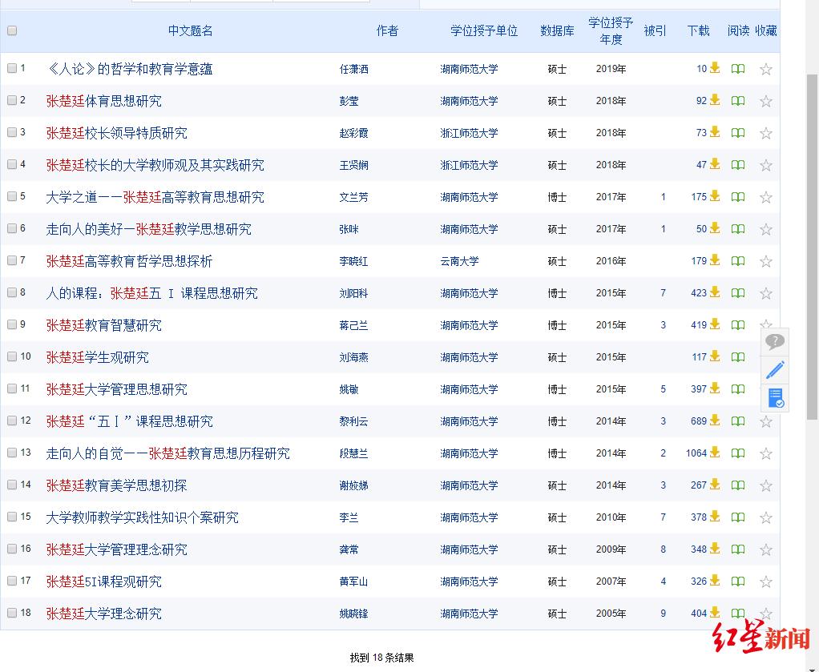
Task: Sort by 被引 column header
Action: [x=655, y=30]
